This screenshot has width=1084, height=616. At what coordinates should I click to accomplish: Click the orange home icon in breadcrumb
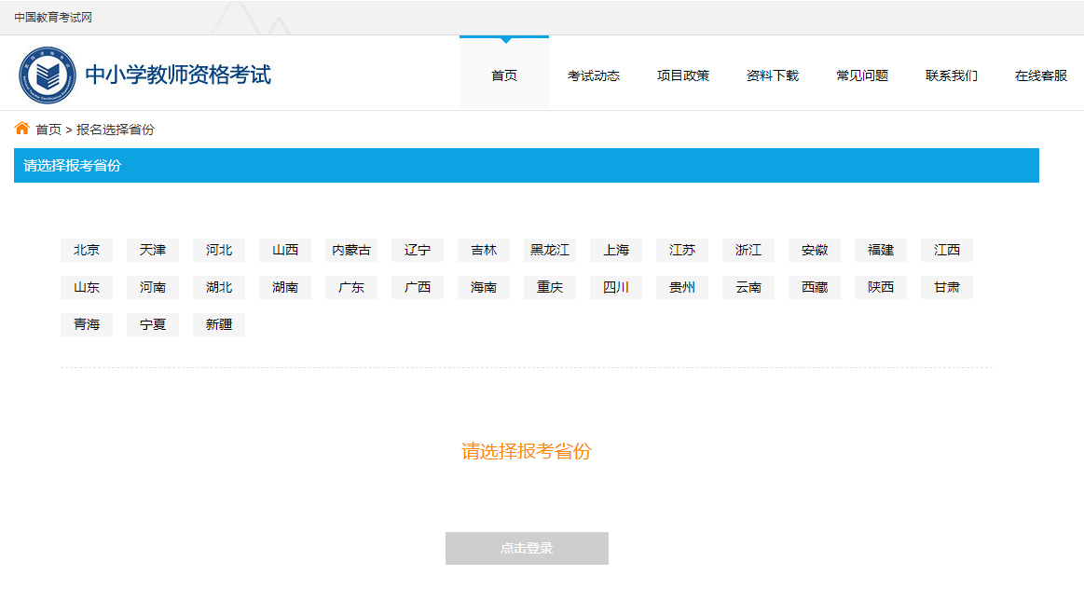click(22, 129)
